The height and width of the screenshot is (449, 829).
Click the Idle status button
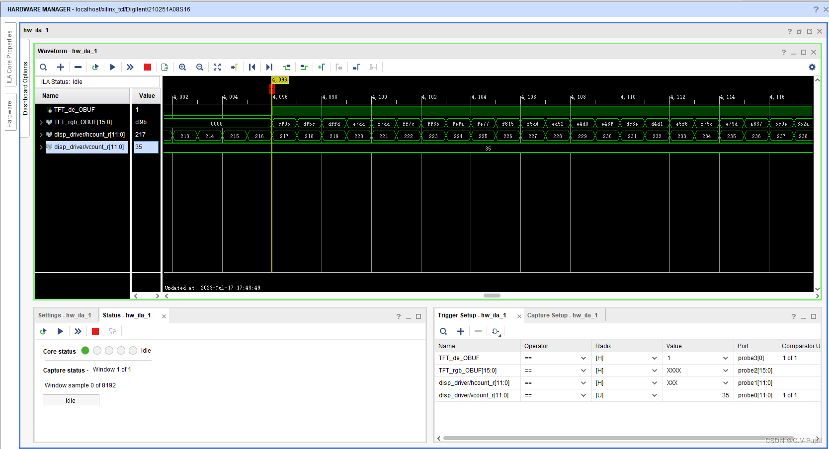tap(71, 400)
